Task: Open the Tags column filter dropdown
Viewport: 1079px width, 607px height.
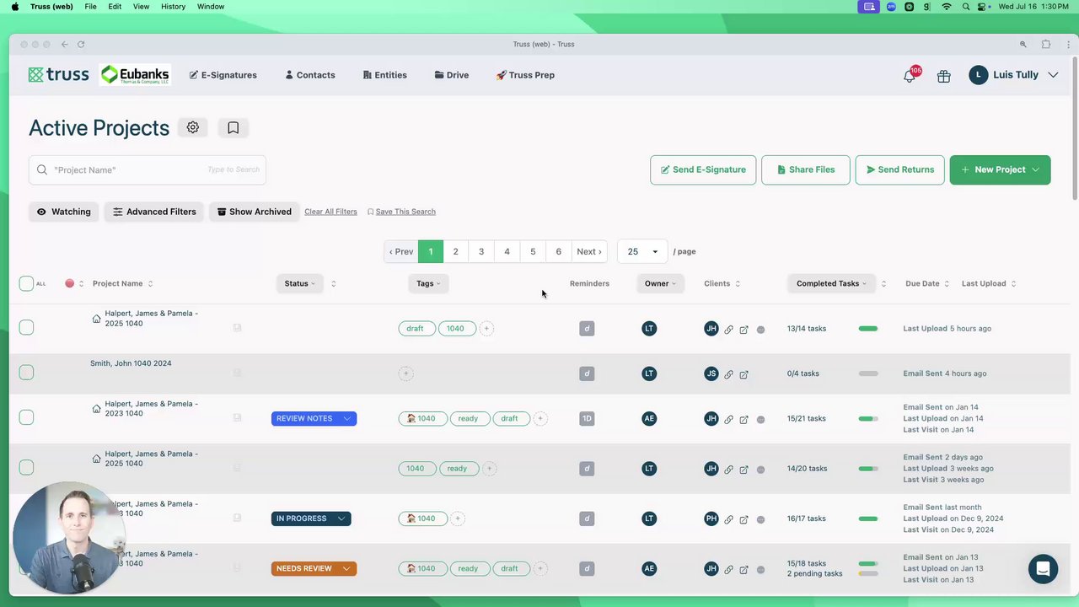Action: 428,283
